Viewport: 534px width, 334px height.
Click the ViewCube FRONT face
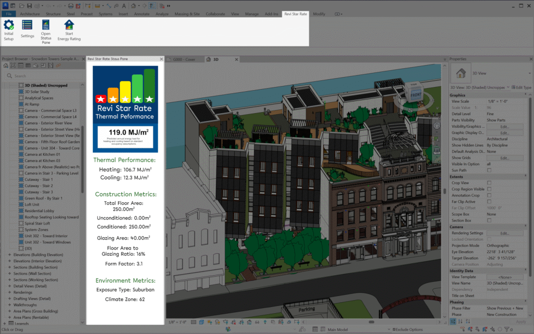pyautogui.click(x=415, y=95)
